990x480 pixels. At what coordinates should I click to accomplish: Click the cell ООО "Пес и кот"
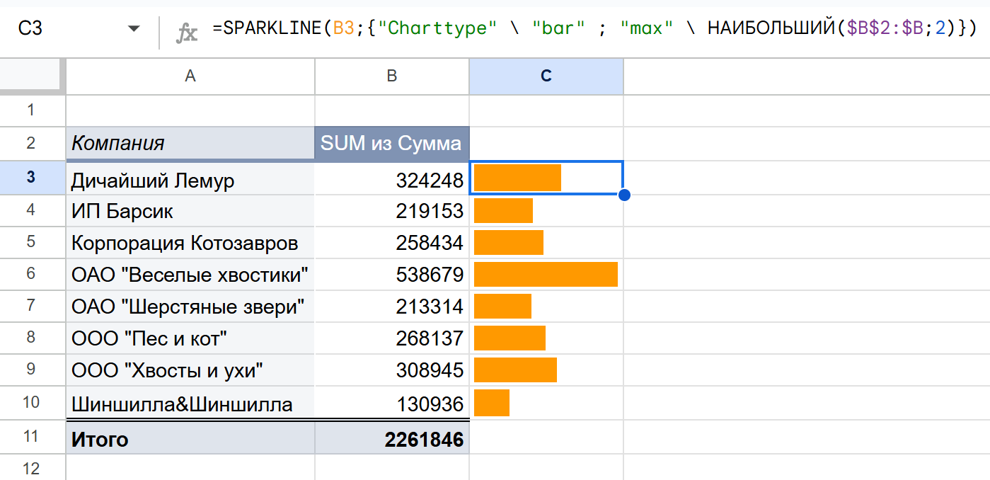pyautogui.click(x=190, y=338)
